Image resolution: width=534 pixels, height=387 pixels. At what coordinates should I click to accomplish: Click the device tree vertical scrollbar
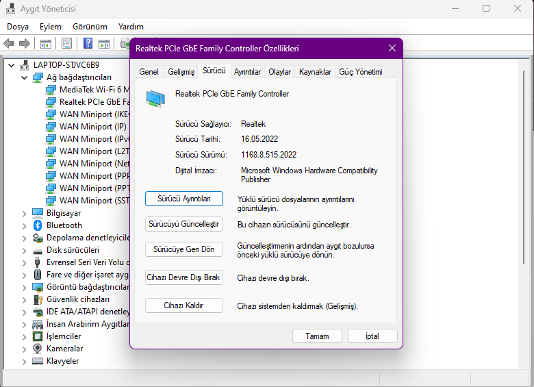click(524, 167)
